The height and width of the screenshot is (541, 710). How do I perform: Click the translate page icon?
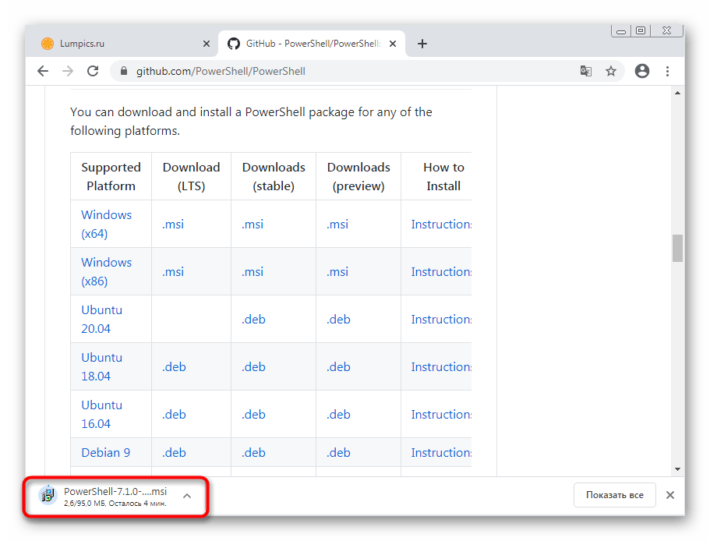coord(585,71)
